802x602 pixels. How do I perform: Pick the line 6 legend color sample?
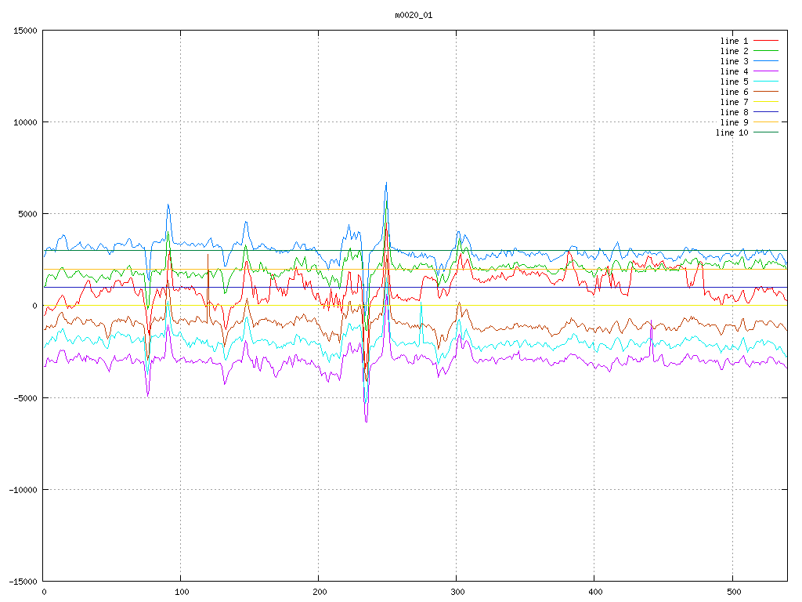point(767,92)
